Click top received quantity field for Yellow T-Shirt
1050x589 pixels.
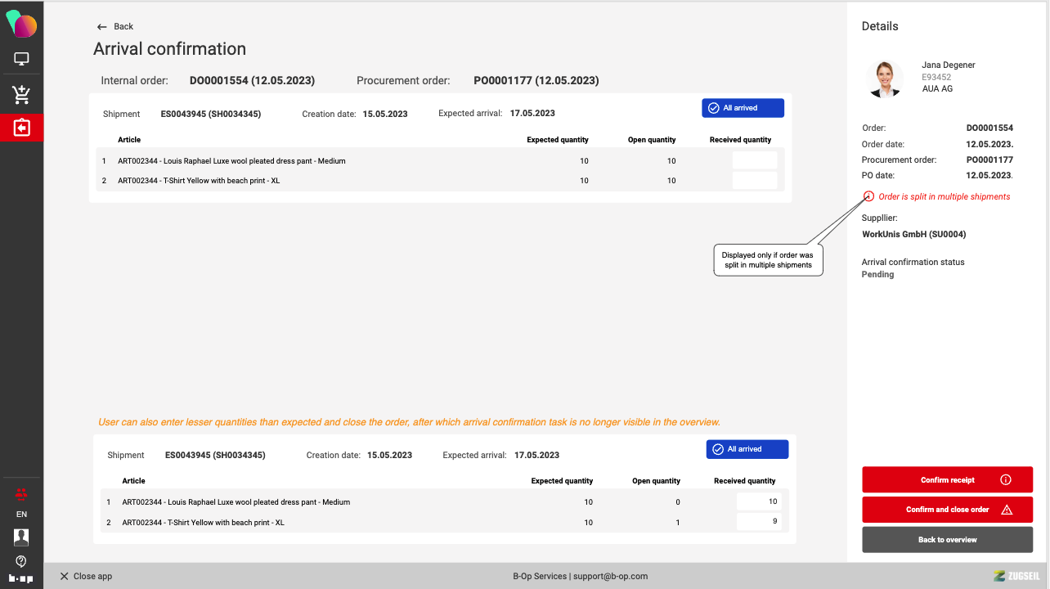(x=754, y=181)
